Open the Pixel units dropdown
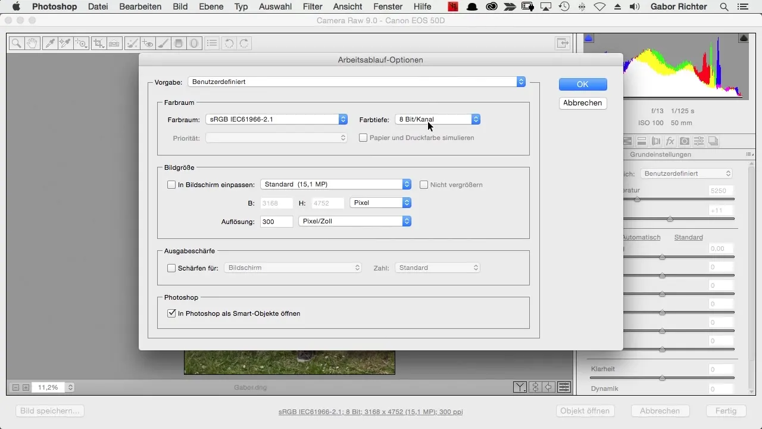The height and width of the screenshot is (429, 762). coord(380,203)
